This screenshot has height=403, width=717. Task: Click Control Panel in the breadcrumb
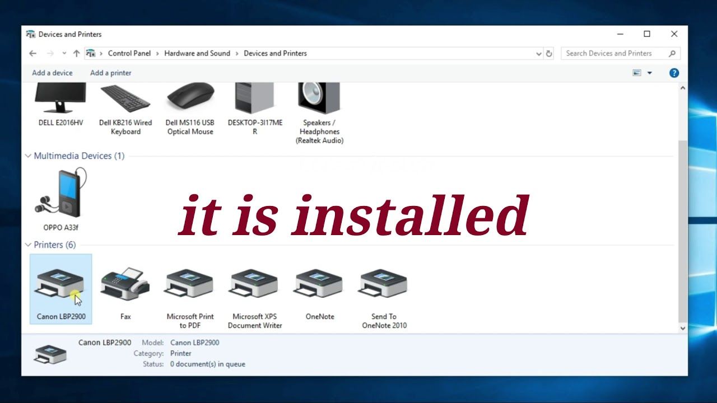[129, 54]
